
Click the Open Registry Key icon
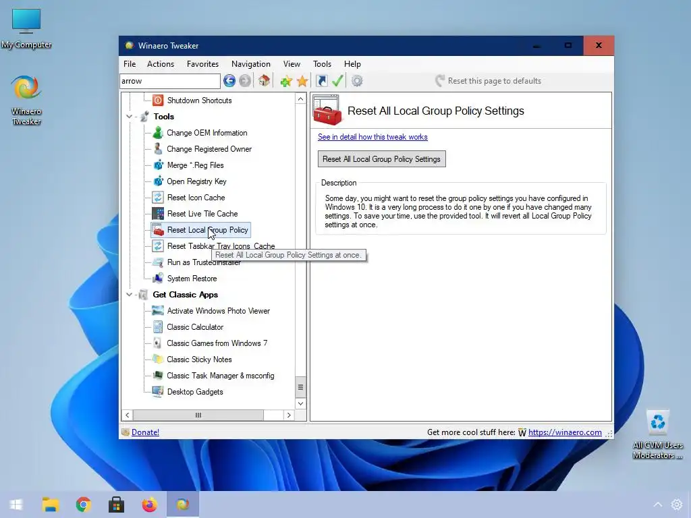[x=158, y=181]
